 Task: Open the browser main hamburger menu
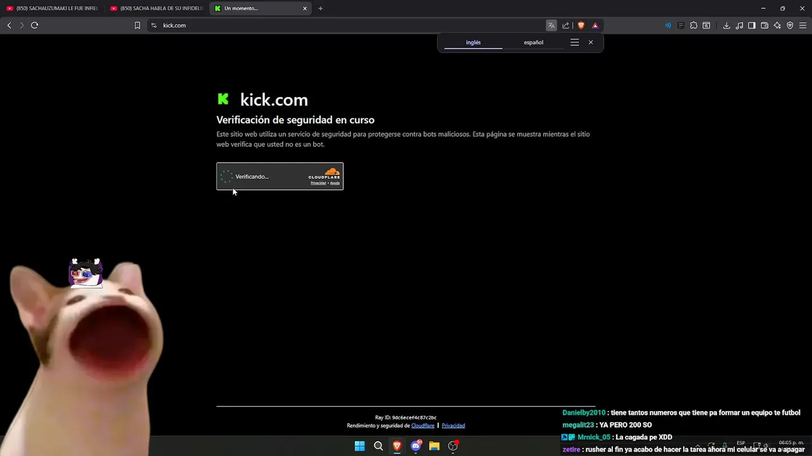click(x=802, y=25)
